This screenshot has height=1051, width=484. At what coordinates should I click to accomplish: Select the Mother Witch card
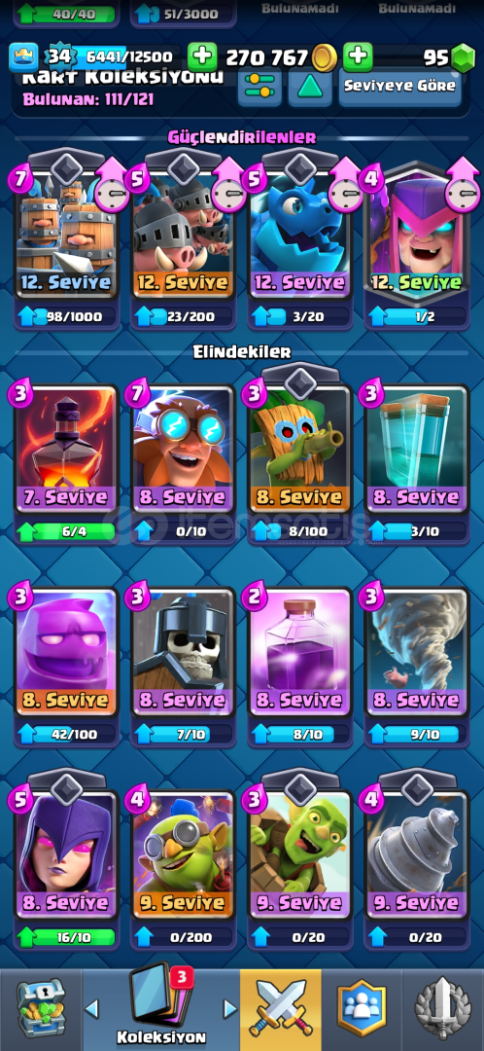click(x=416, y=230)
